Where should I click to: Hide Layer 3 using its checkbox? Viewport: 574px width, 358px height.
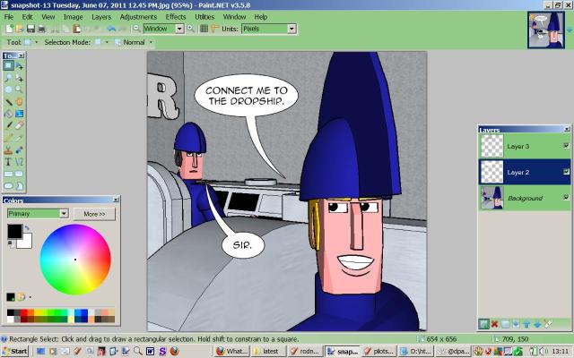[565, 145]
